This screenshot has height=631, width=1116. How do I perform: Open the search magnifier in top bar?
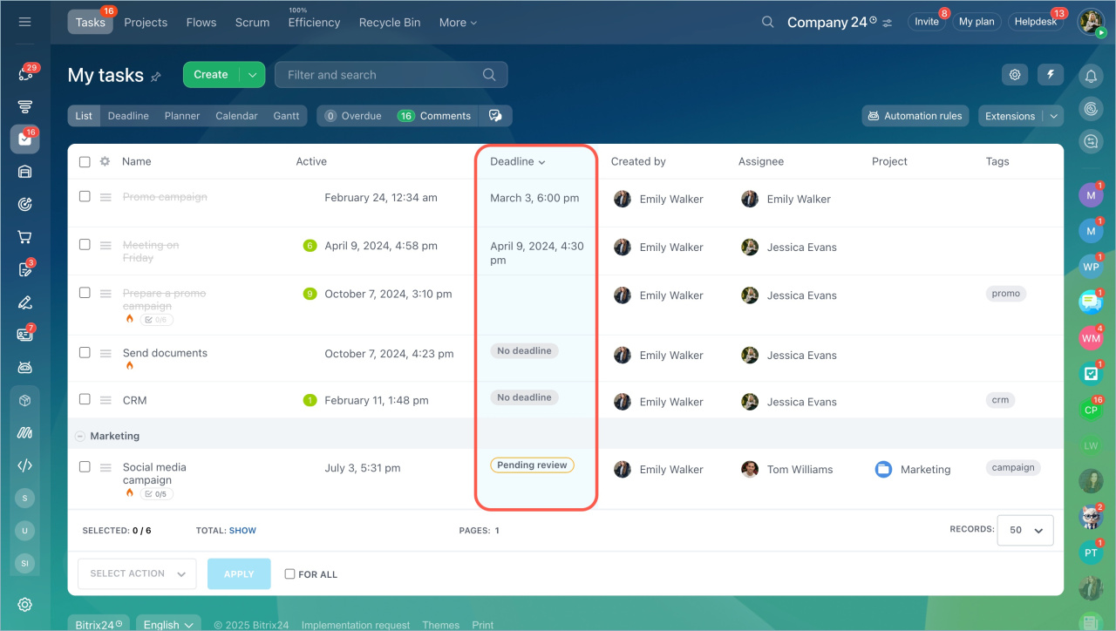(x=767, y=22)
